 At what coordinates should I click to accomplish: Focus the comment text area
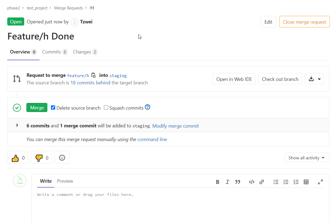180,207
